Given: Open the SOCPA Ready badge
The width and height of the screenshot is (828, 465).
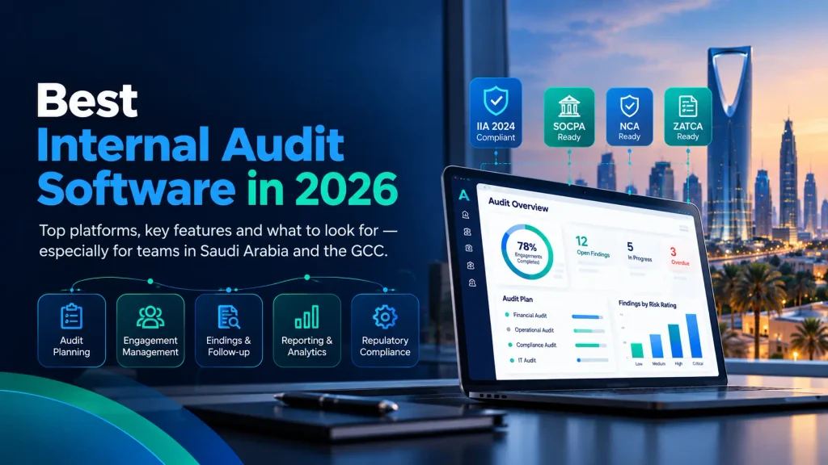Looking at the screenshot, I should (568, 117).
